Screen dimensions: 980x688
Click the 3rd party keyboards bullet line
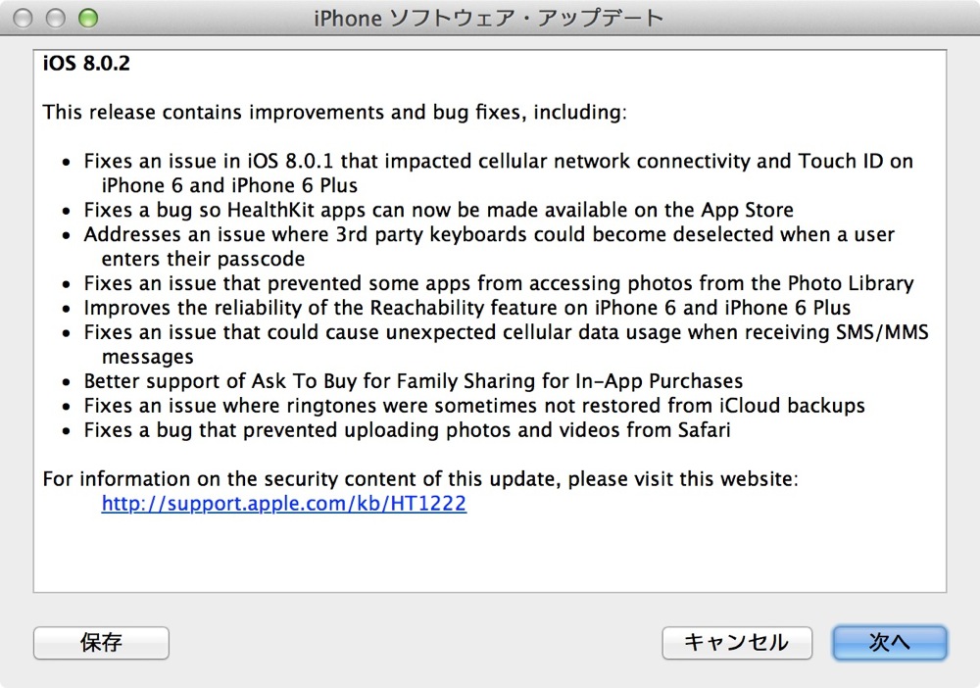[x=489, y=246]
